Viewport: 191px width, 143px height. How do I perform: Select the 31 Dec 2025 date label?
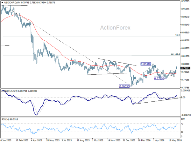tap(129, 140)
